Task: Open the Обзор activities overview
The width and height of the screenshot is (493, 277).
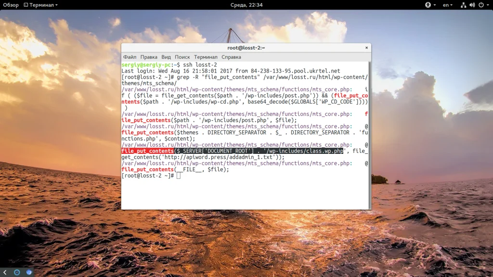Action: pos(11,5)
